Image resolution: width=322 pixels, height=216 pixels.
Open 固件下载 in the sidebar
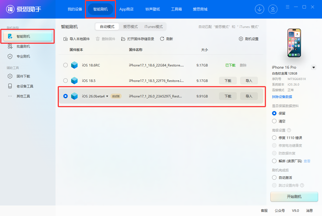pos(23,76)
